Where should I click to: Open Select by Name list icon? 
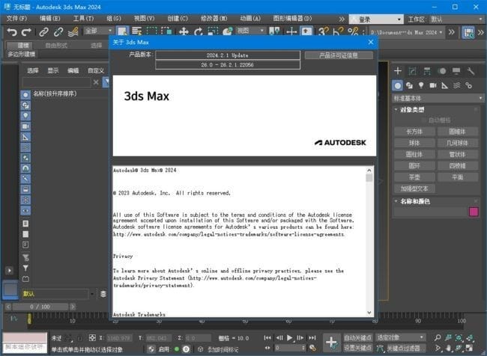tap(136, 31)
